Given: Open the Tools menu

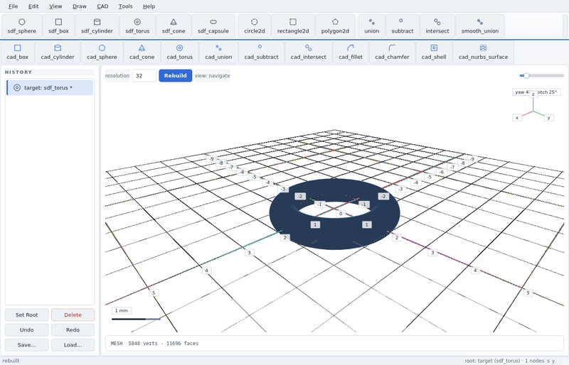Looking at the screenshot, I should click(126, 6).
